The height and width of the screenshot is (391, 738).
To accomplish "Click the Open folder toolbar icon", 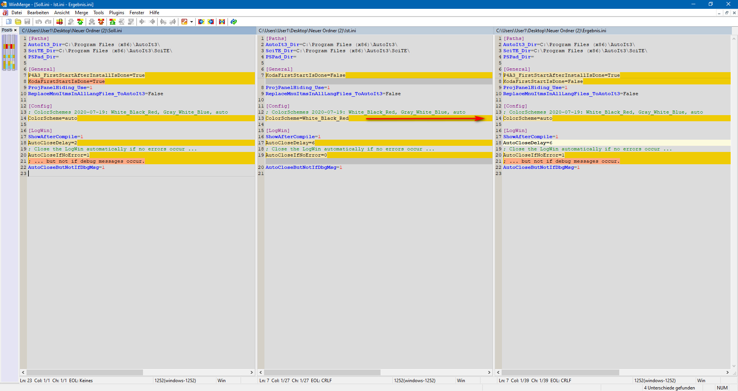I will (x=18, y=22).
